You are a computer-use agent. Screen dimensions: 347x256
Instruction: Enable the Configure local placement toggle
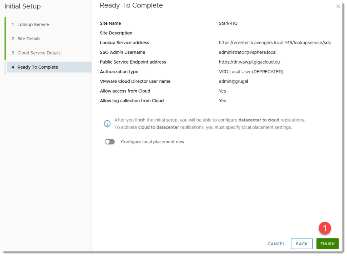[110, 142]
